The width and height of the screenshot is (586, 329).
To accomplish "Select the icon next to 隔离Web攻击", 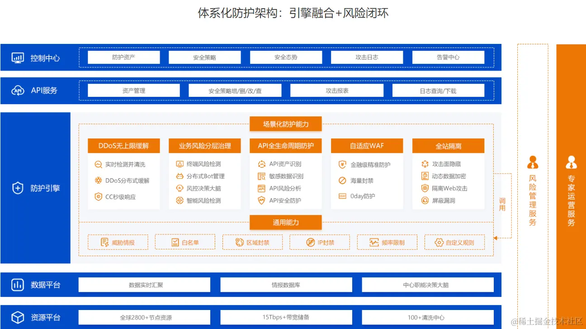I will point(425,188).
